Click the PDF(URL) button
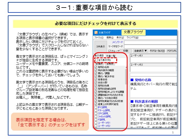Image resolution: width=186 pixels, height=139 pixels. point(172,51)
